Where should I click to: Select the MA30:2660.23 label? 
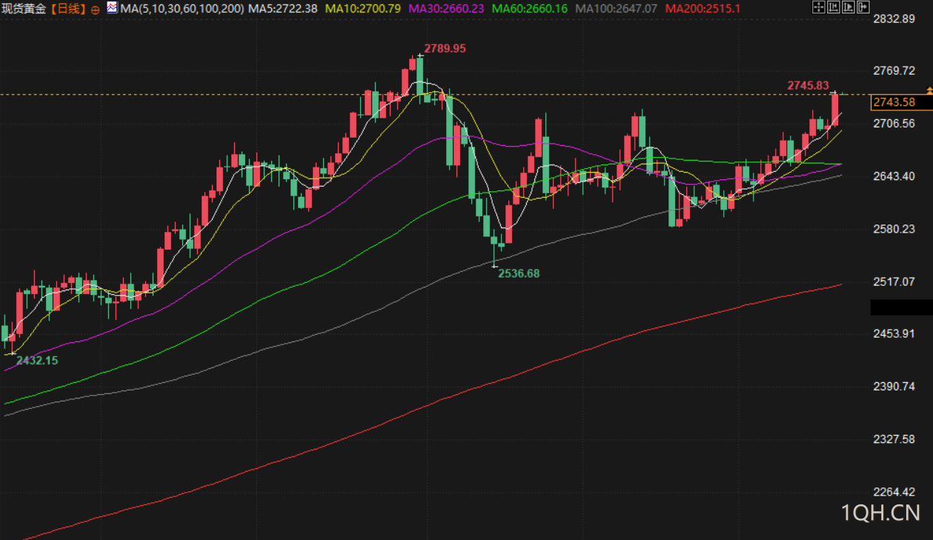pos(447,9)
